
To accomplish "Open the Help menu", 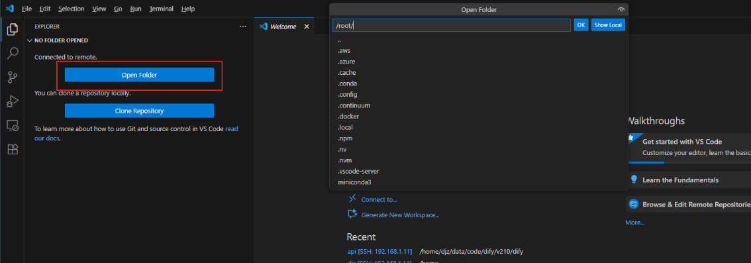I will tap(188, 9).
